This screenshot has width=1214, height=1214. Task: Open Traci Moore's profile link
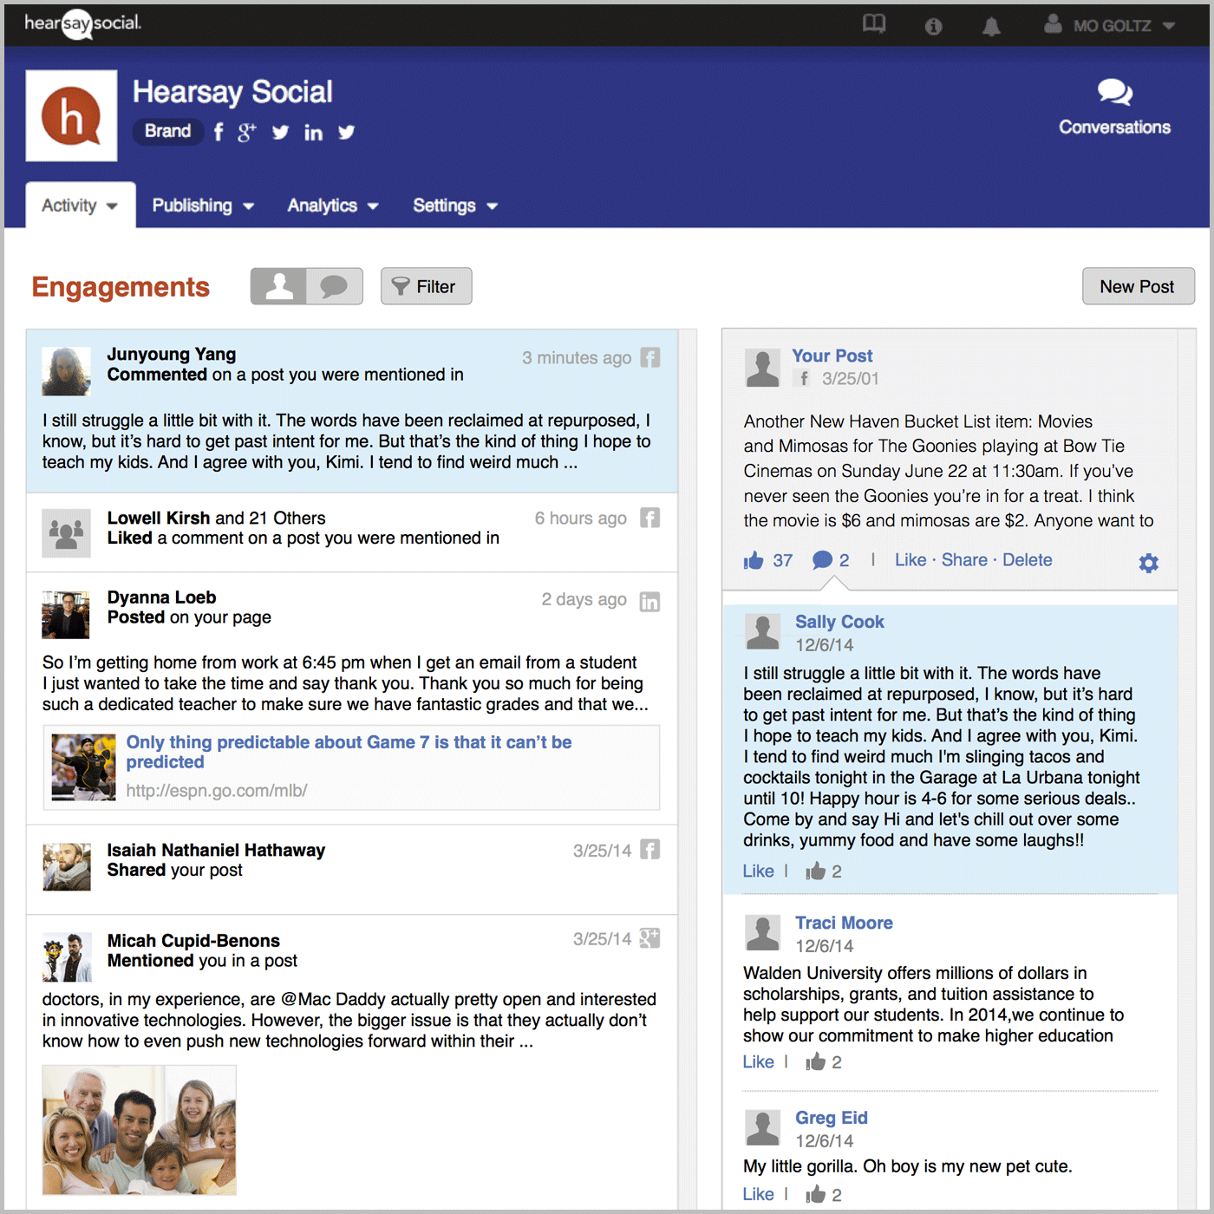coord(844,923)
